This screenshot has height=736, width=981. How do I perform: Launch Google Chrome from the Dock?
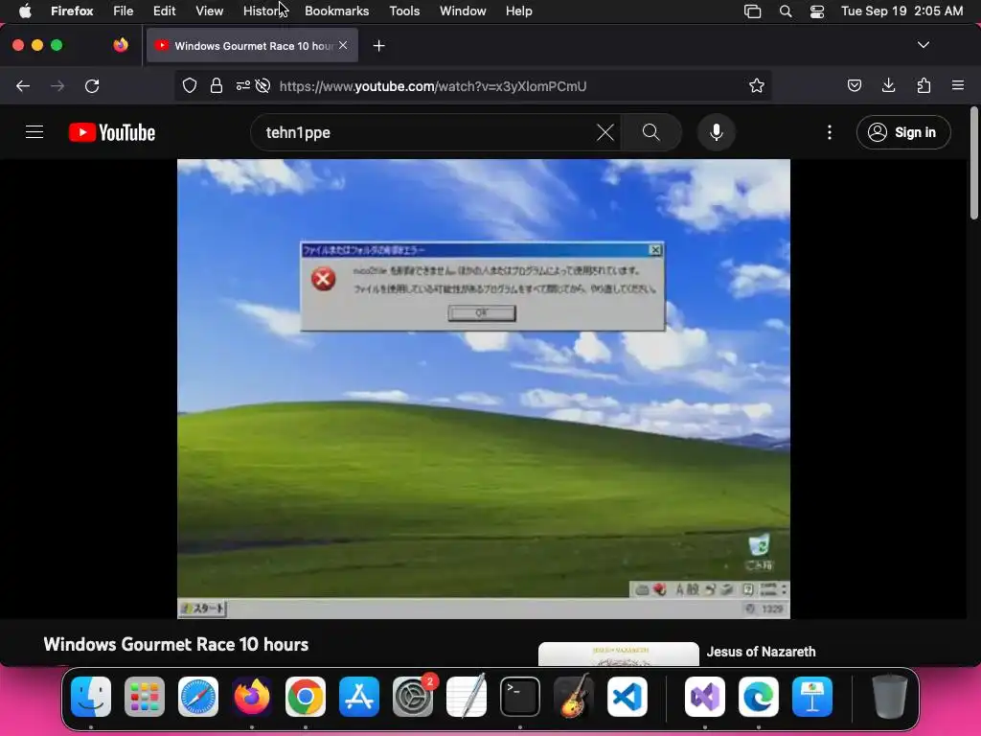coord(306,697)
